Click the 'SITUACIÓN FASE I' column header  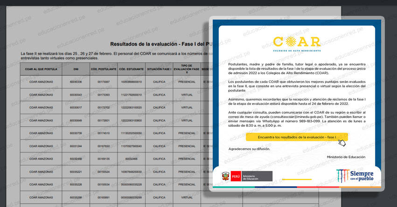click(159, 69)
